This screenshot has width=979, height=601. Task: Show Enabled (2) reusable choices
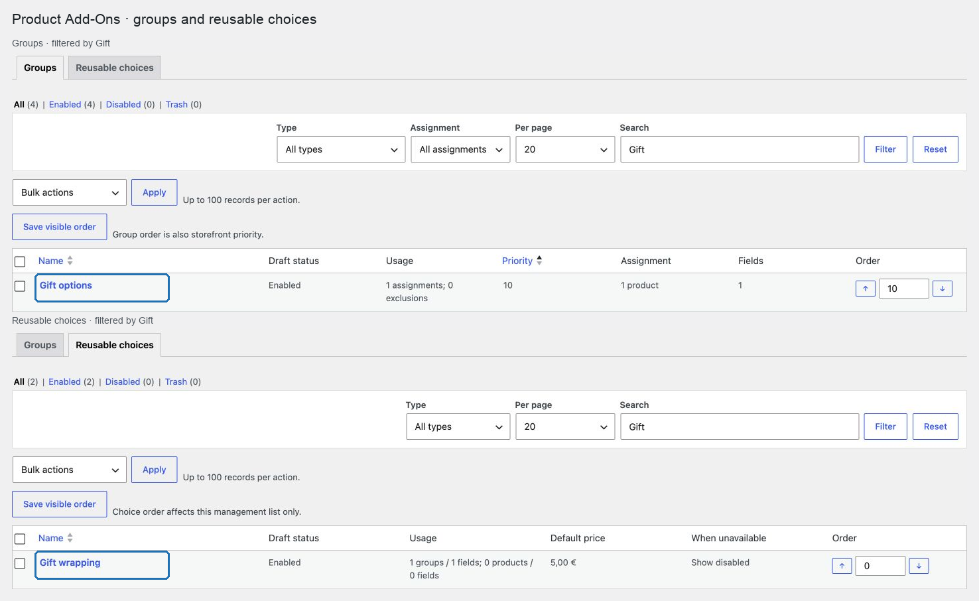[64, 381]
